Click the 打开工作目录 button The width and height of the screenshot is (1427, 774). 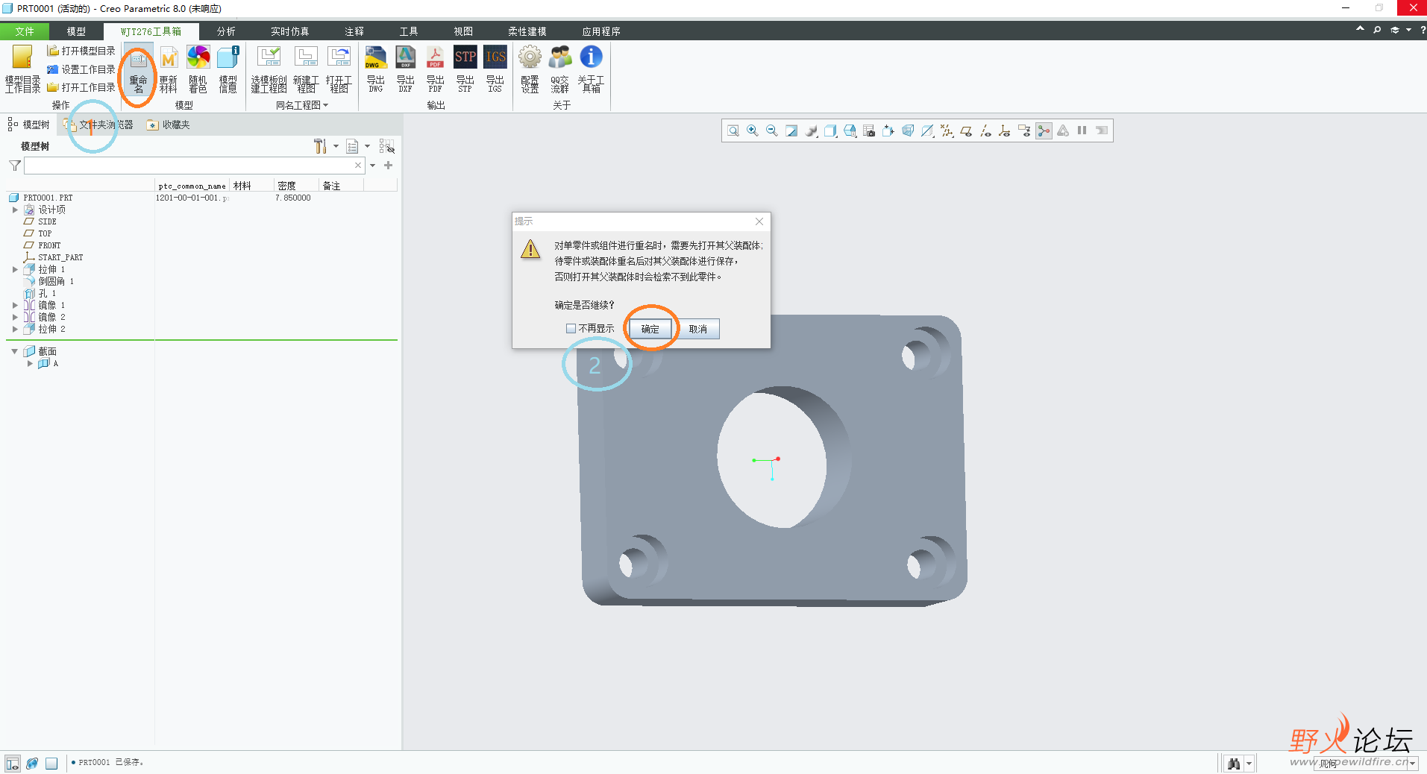click(81, 87)
